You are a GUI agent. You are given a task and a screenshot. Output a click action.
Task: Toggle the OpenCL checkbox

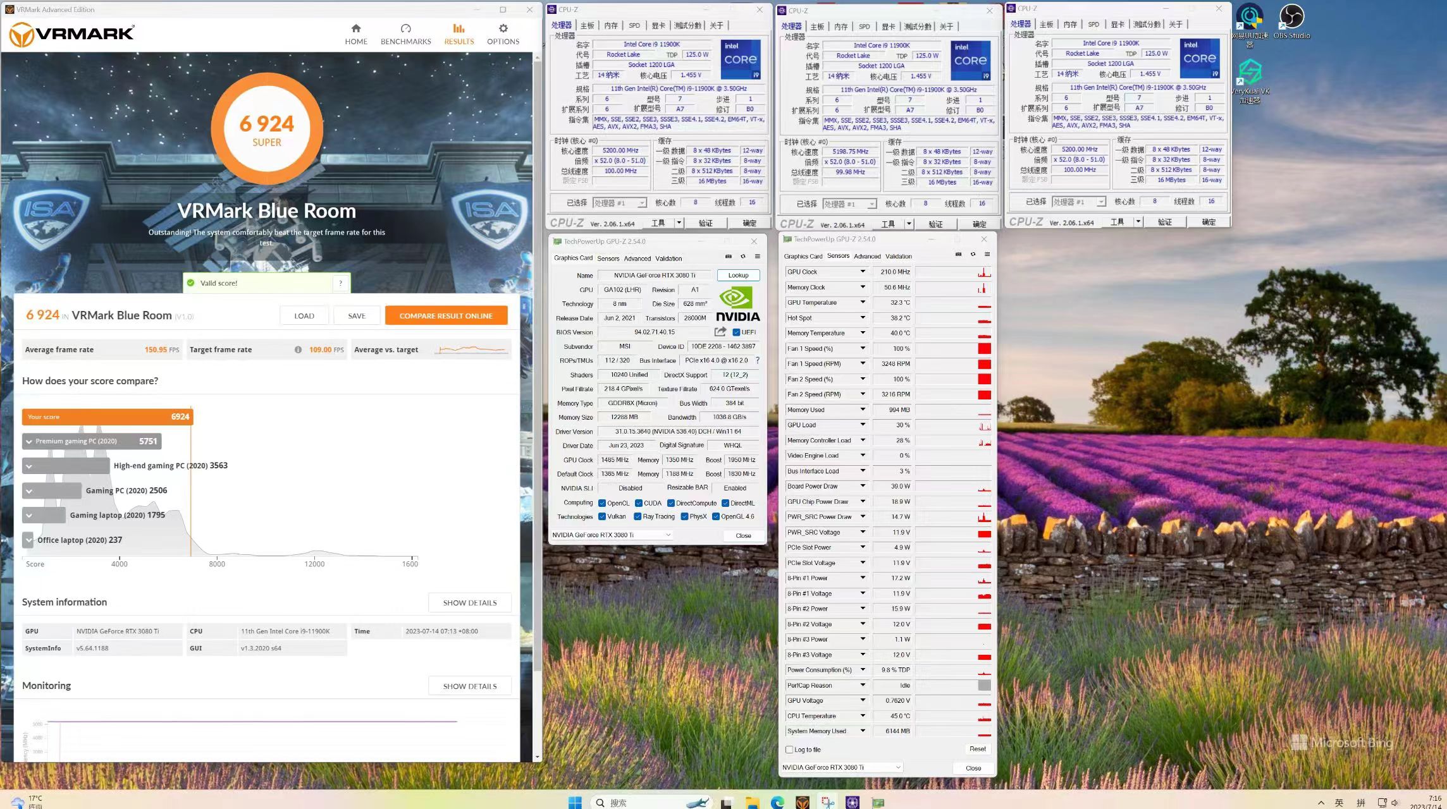pyautogui.click(x=602, y=503)
